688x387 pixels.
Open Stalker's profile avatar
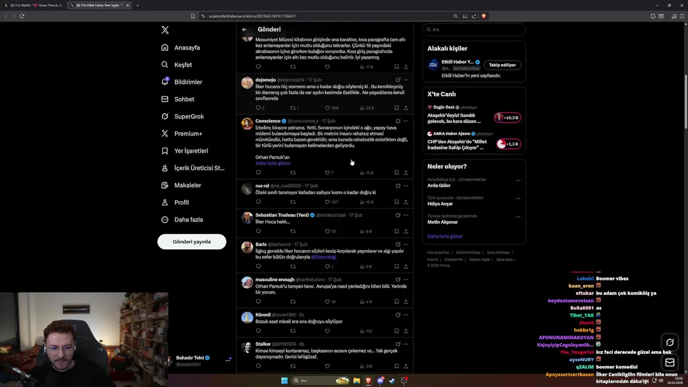click(x=247, y=347)
